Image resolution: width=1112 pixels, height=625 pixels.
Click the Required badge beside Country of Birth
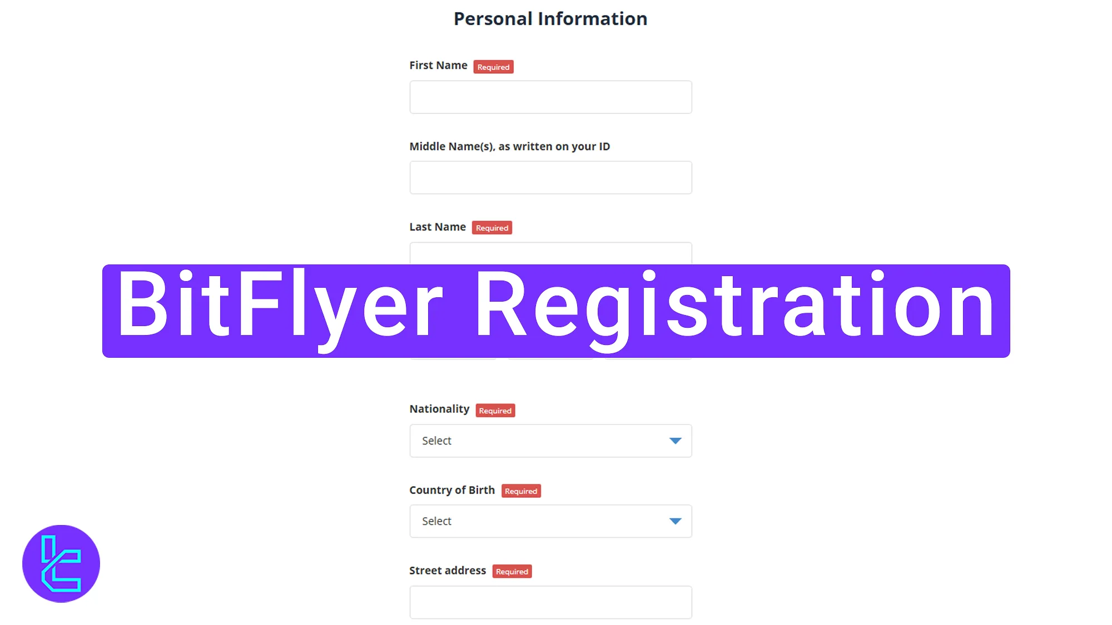(521, 491)
